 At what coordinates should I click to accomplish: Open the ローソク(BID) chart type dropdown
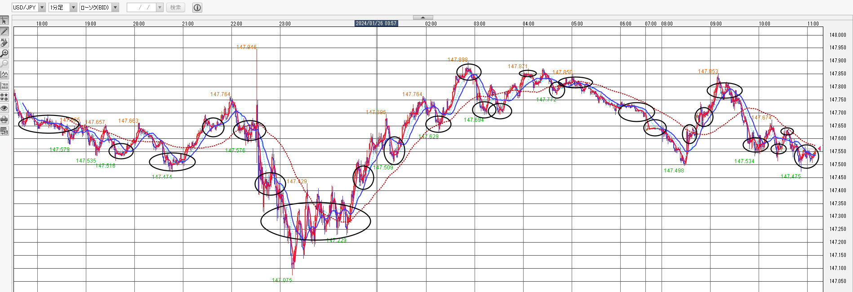coord(115,8)
